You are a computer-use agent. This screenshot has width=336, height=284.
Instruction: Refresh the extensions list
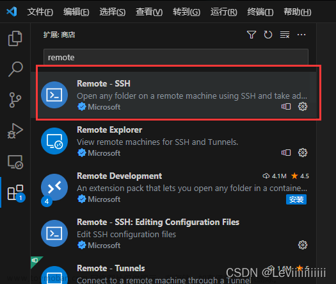268,35
